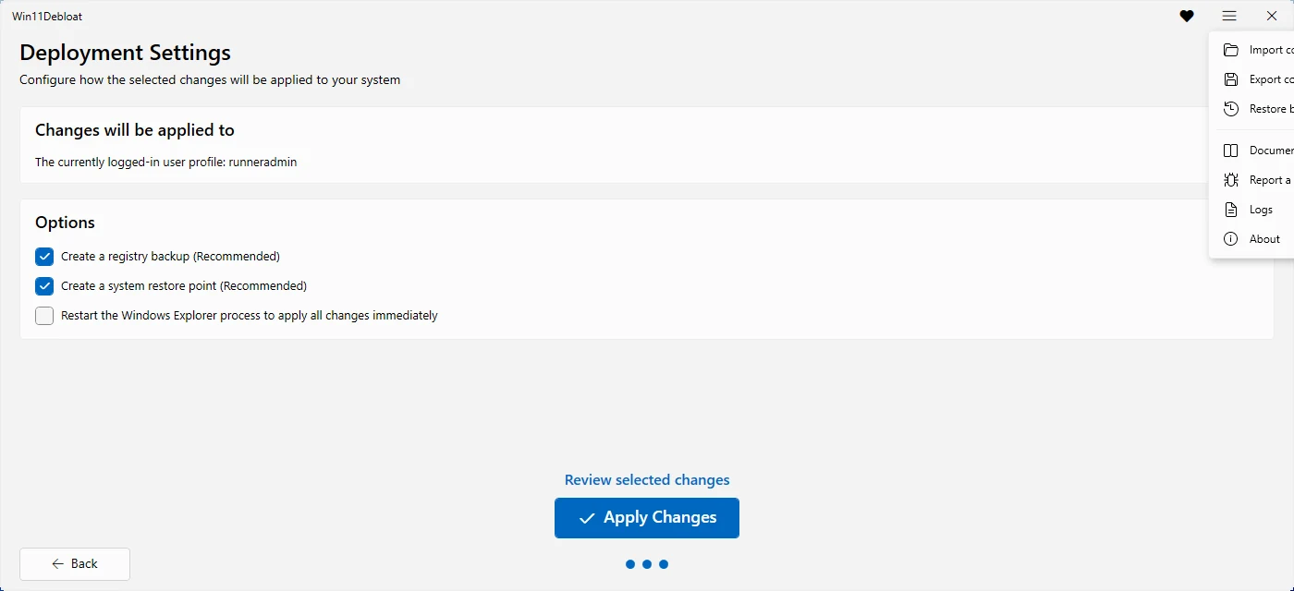The image size is (1294, 591).
Task: Click the Logs document icon
Action: 1231,210
